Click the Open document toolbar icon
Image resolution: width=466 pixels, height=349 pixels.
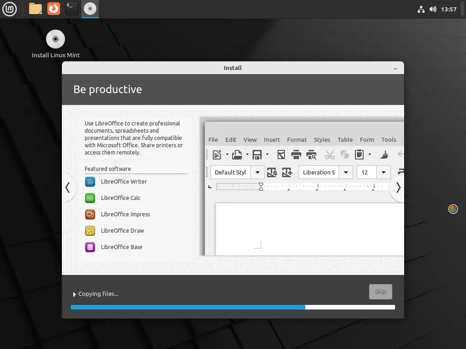237,155
